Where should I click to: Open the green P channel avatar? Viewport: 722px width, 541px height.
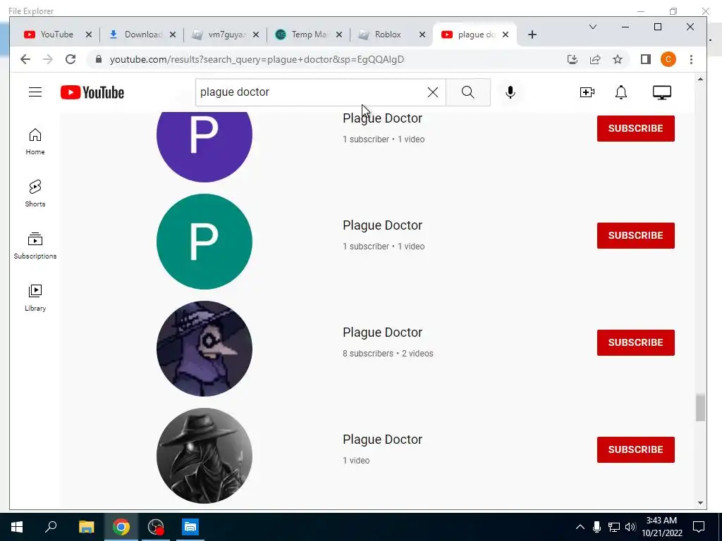pos(204,242)
